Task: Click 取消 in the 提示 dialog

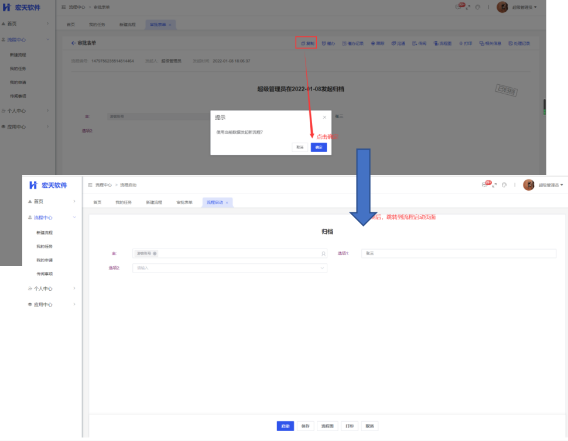Action: [300, 147]
